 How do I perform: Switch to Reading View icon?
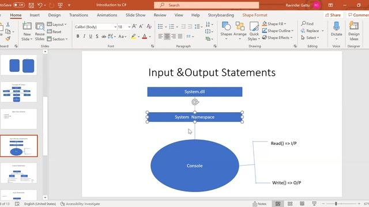click(302, 204)
